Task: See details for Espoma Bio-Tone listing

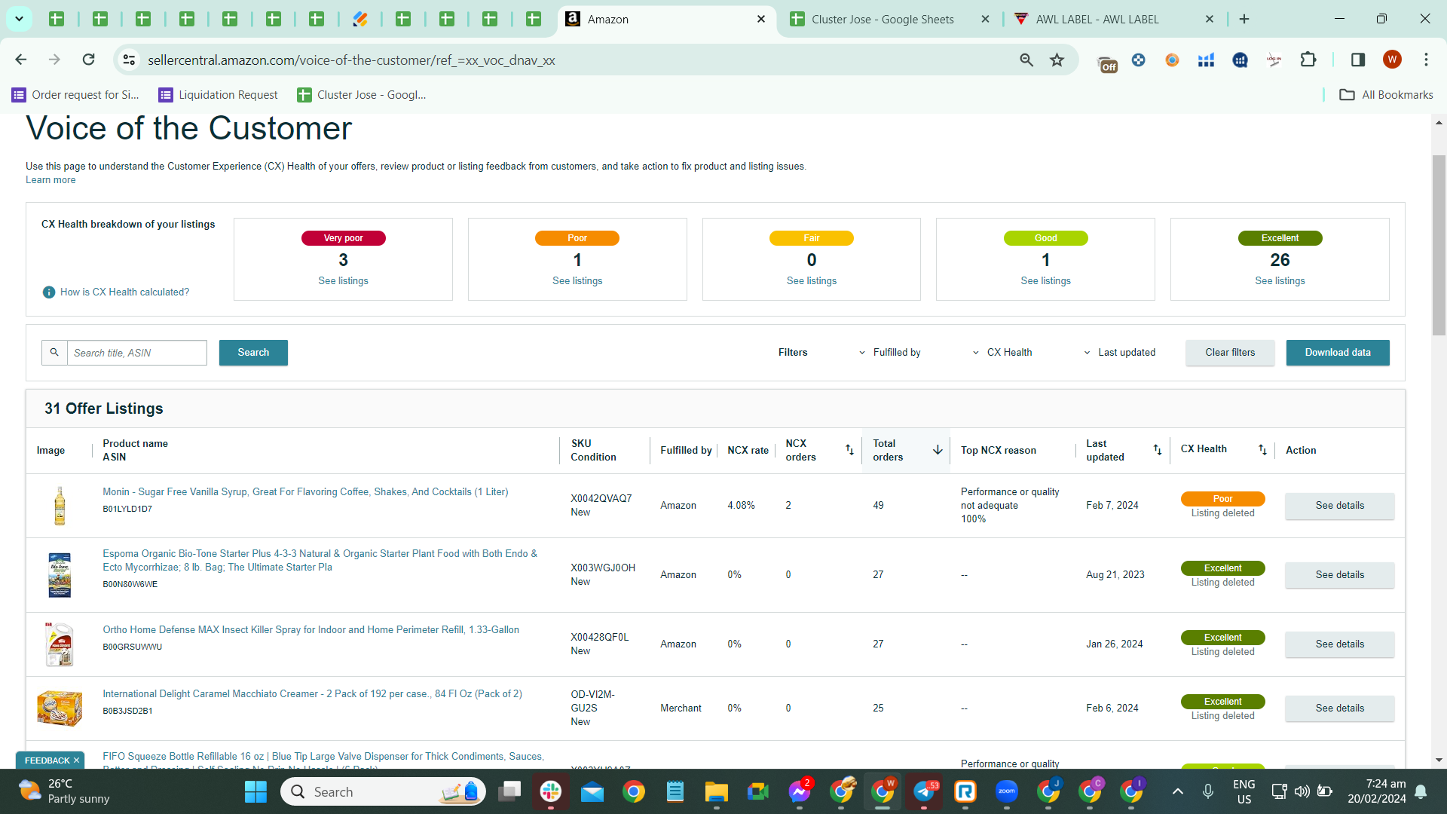Action: tap(1339, 575)
